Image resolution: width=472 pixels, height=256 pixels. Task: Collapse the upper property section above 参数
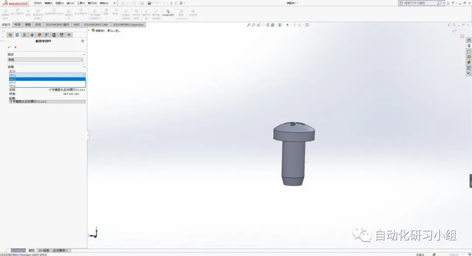pos(84,55)
